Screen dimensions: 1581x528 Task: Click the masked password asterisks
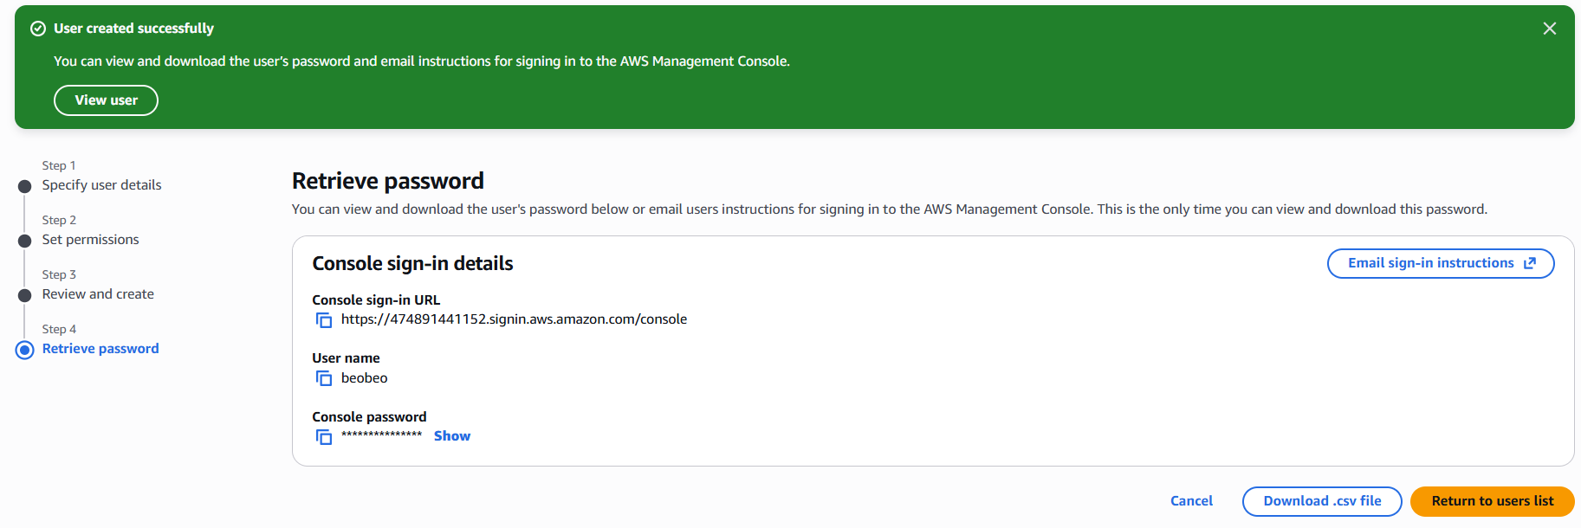pos(381,435)
